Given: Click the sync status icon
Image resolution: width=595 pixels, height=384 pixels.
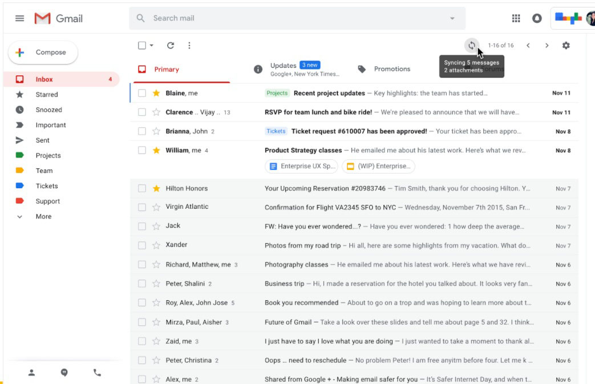Looking at the screenshot, I should 472,46.
